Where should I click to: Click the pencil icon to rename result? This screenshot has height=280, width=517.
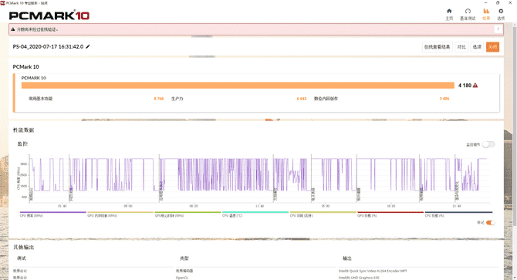pos(88,47)
